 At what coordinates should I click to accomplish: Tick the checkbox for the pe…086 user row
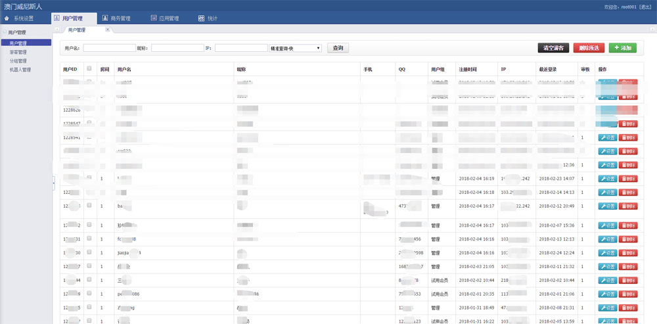[x=89, y=294]
